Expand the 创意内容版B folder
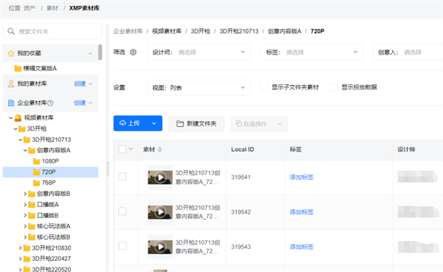The height and width of the screenshot is (272, 443). click(25, 194)
